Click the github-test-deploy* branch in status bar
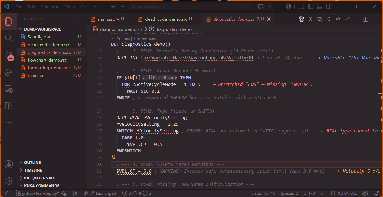The height and width of the screenshot is (197, 383). coord(37,193)
